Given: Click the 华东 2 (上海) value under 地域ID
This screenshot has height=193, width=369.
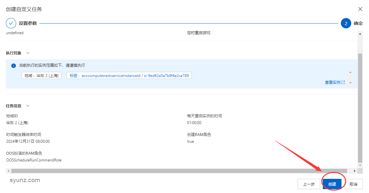Looking at the screenshot, I should click(x=17, y=123).
